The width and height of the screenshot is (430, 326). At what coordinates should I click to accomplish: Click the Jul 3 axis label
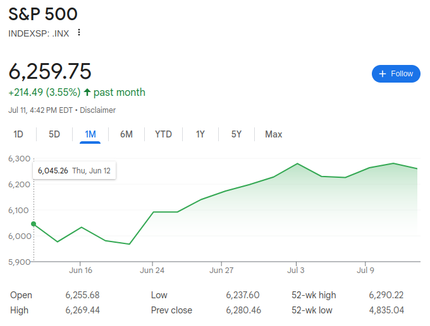coord(296,271)
